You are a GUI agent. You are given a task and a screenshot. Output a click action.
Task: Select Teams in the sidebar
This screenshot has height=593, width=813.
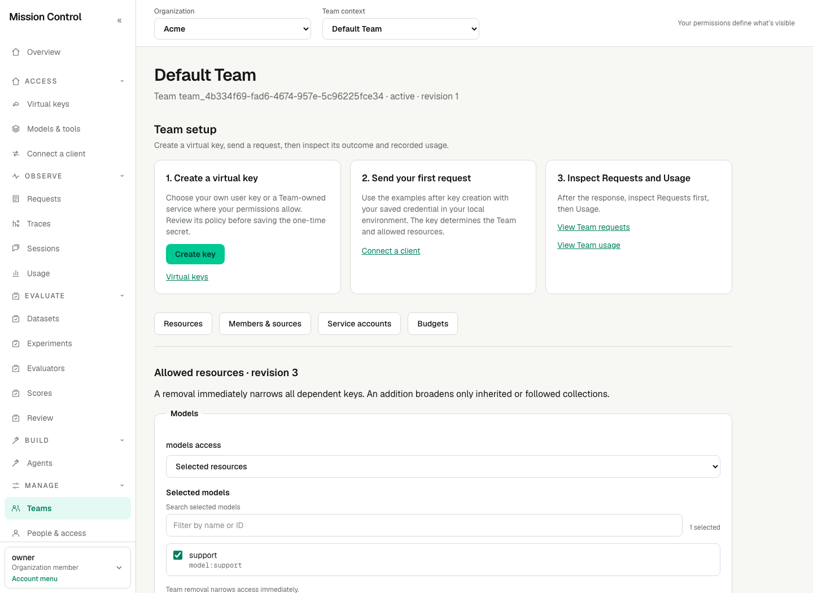pos(68,508)
